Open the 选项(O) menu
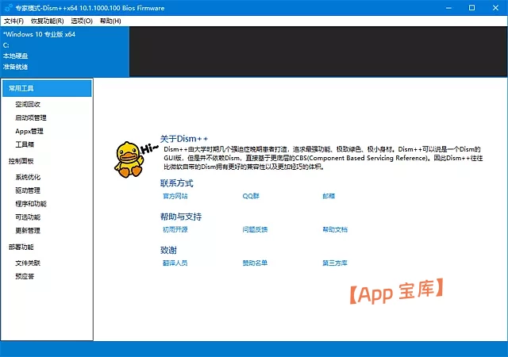This screenshot has width=508, height=357. [82, 21]
